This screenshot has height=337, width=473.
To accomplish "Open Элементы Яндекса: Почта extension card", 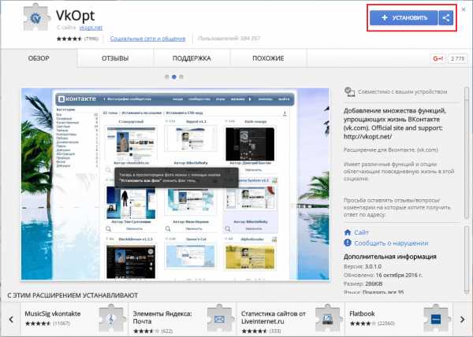I will (x=183, y=319).
